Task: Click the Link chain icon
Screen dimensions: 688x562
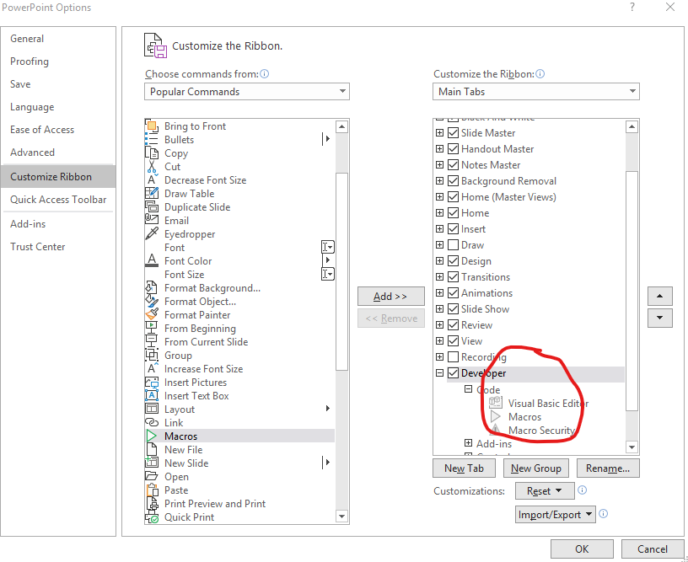Action: [x=152, y=423]
